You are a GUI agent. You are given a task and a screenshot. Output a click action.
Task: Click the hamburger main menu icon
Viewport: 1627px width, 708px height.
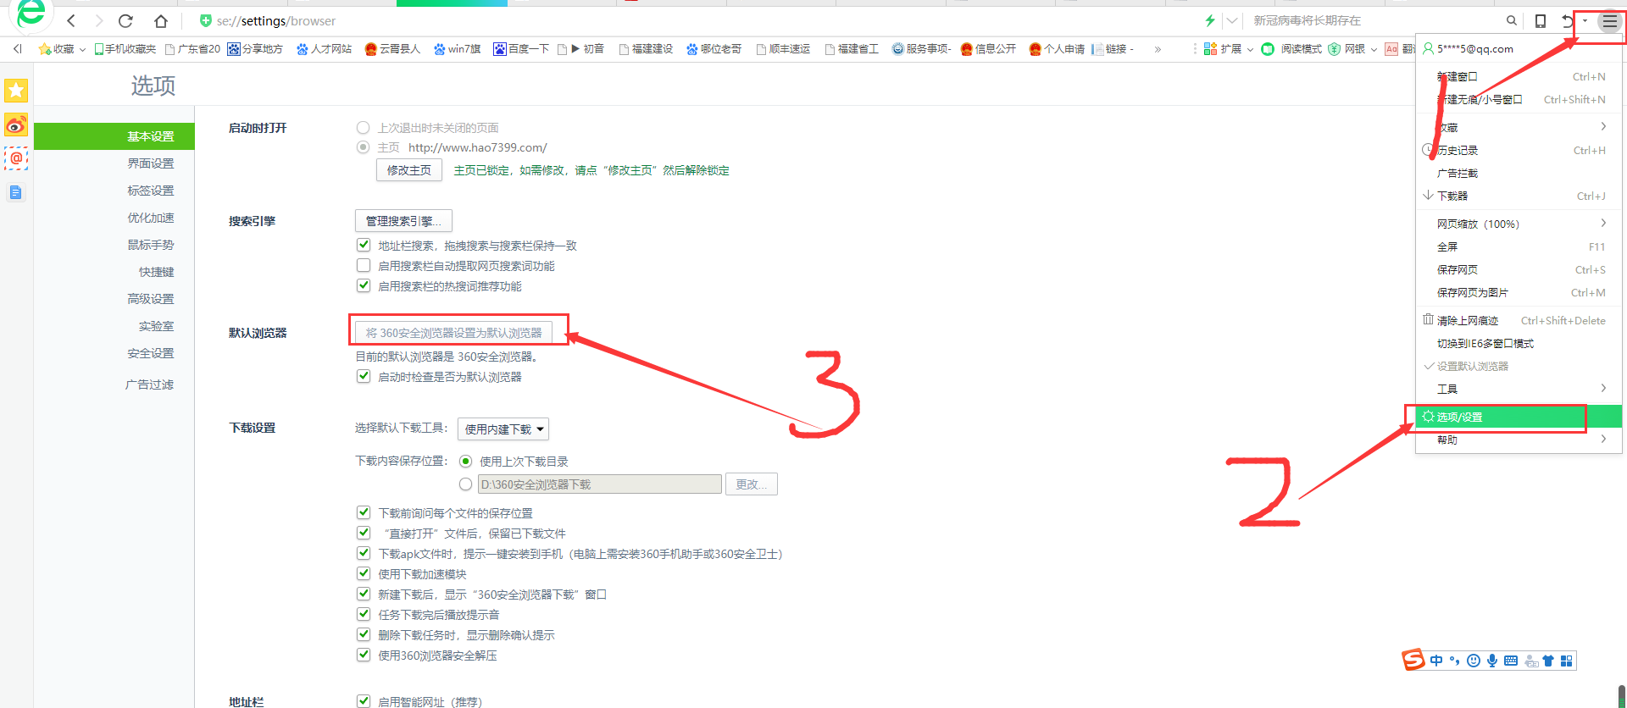pyautogui.click(x=1609, y=21)
